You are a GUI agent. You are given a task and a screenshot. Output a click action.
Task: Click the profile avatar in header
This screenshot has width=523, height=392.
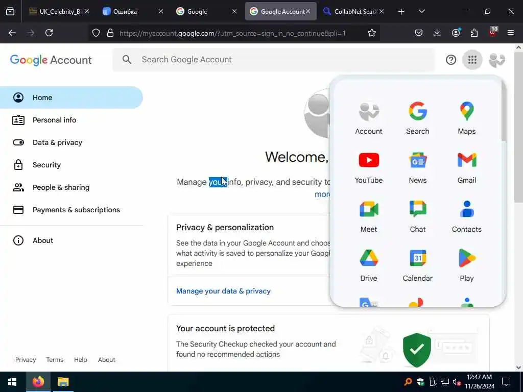(496, 60)
